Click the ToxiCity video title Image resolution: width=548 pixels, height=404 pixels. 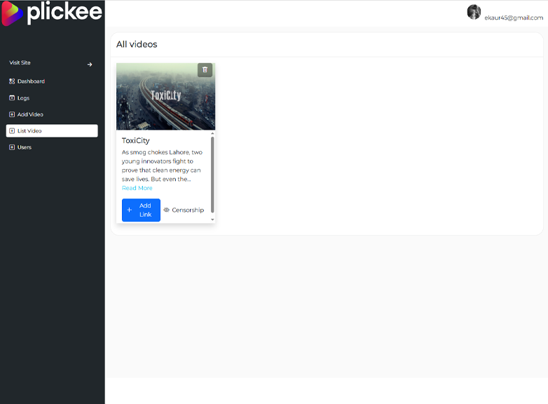click(135, 140)
